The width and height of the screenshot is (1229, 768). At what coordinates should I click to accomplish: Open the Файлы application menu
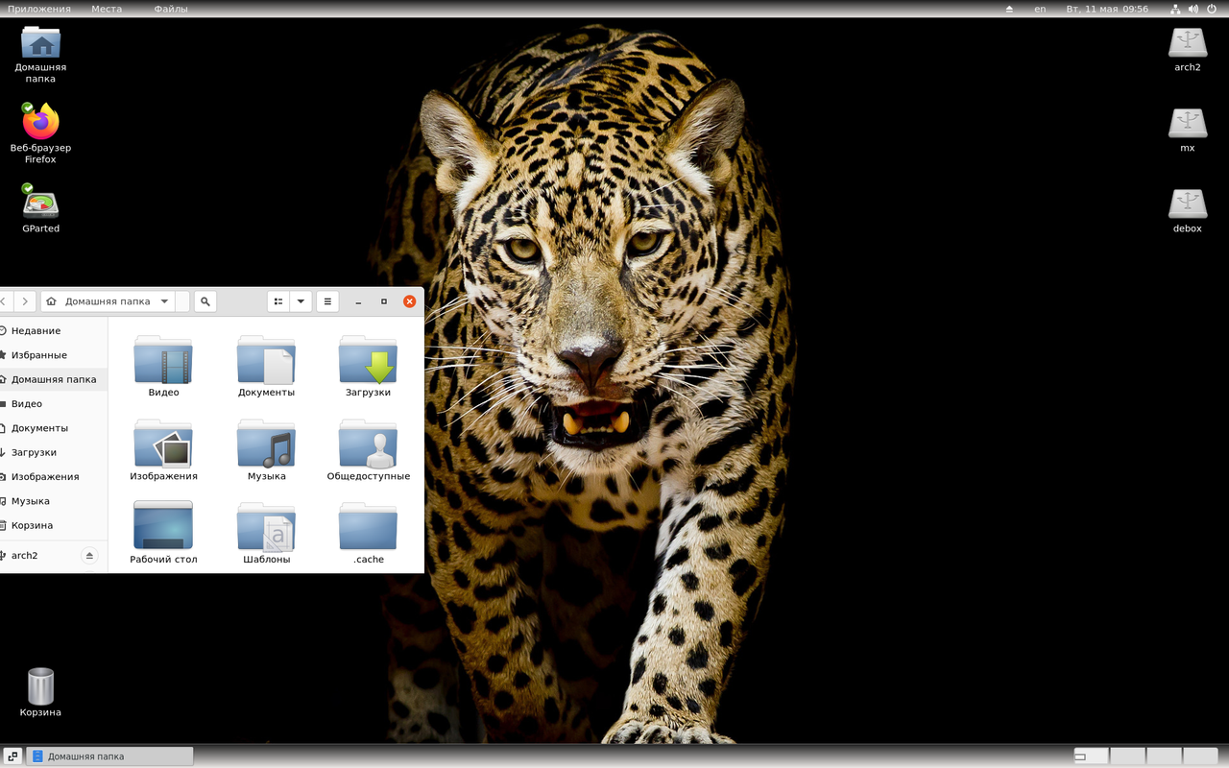coord(171,9)
